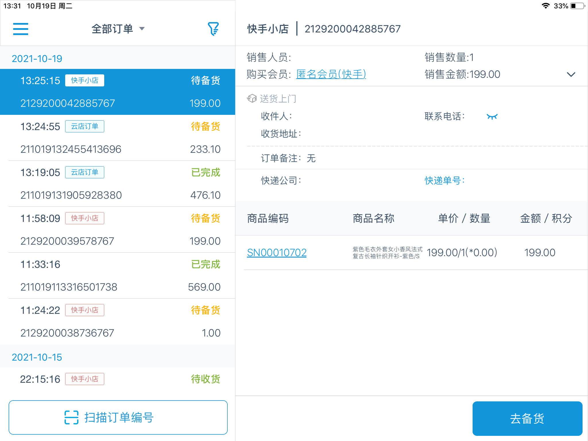
Task: Select the 569.00 order from 11:33:16
Action: pyautogui.click(x=118, y=276)
